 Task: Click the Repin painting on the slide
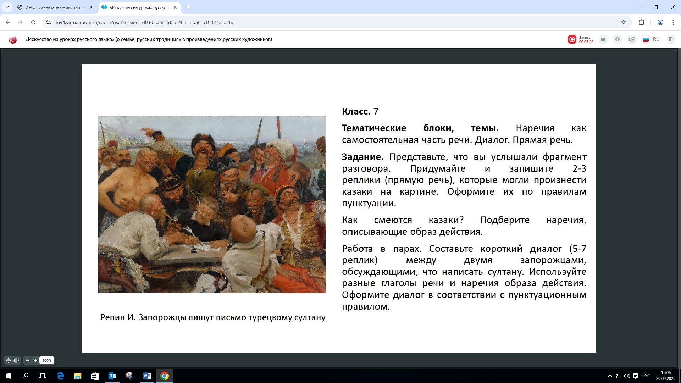click(x=212, y=204)
